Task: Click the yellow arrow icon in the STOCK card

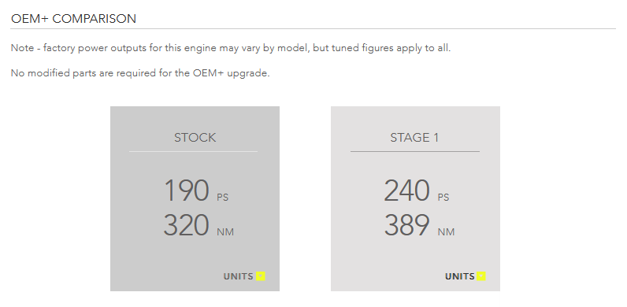Action: click(261, 276)
